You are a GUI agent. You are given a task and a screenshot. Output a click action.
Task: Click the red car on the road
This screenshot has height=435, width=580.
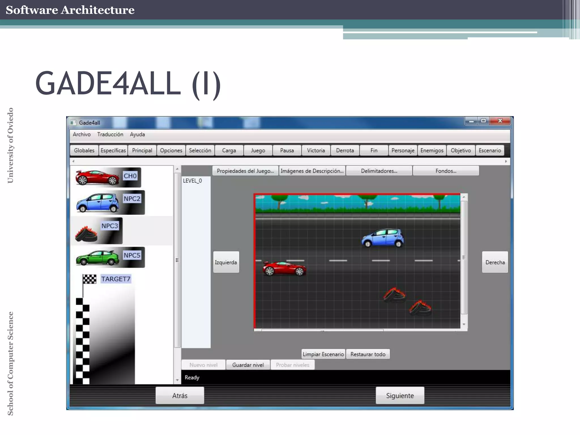tap(284, 268)
